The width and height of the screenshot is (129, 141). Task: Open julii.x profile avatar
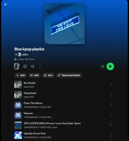20,55
